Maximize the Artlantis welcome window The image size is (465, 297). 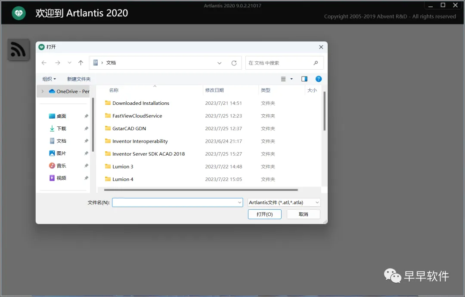pos(443,5)
